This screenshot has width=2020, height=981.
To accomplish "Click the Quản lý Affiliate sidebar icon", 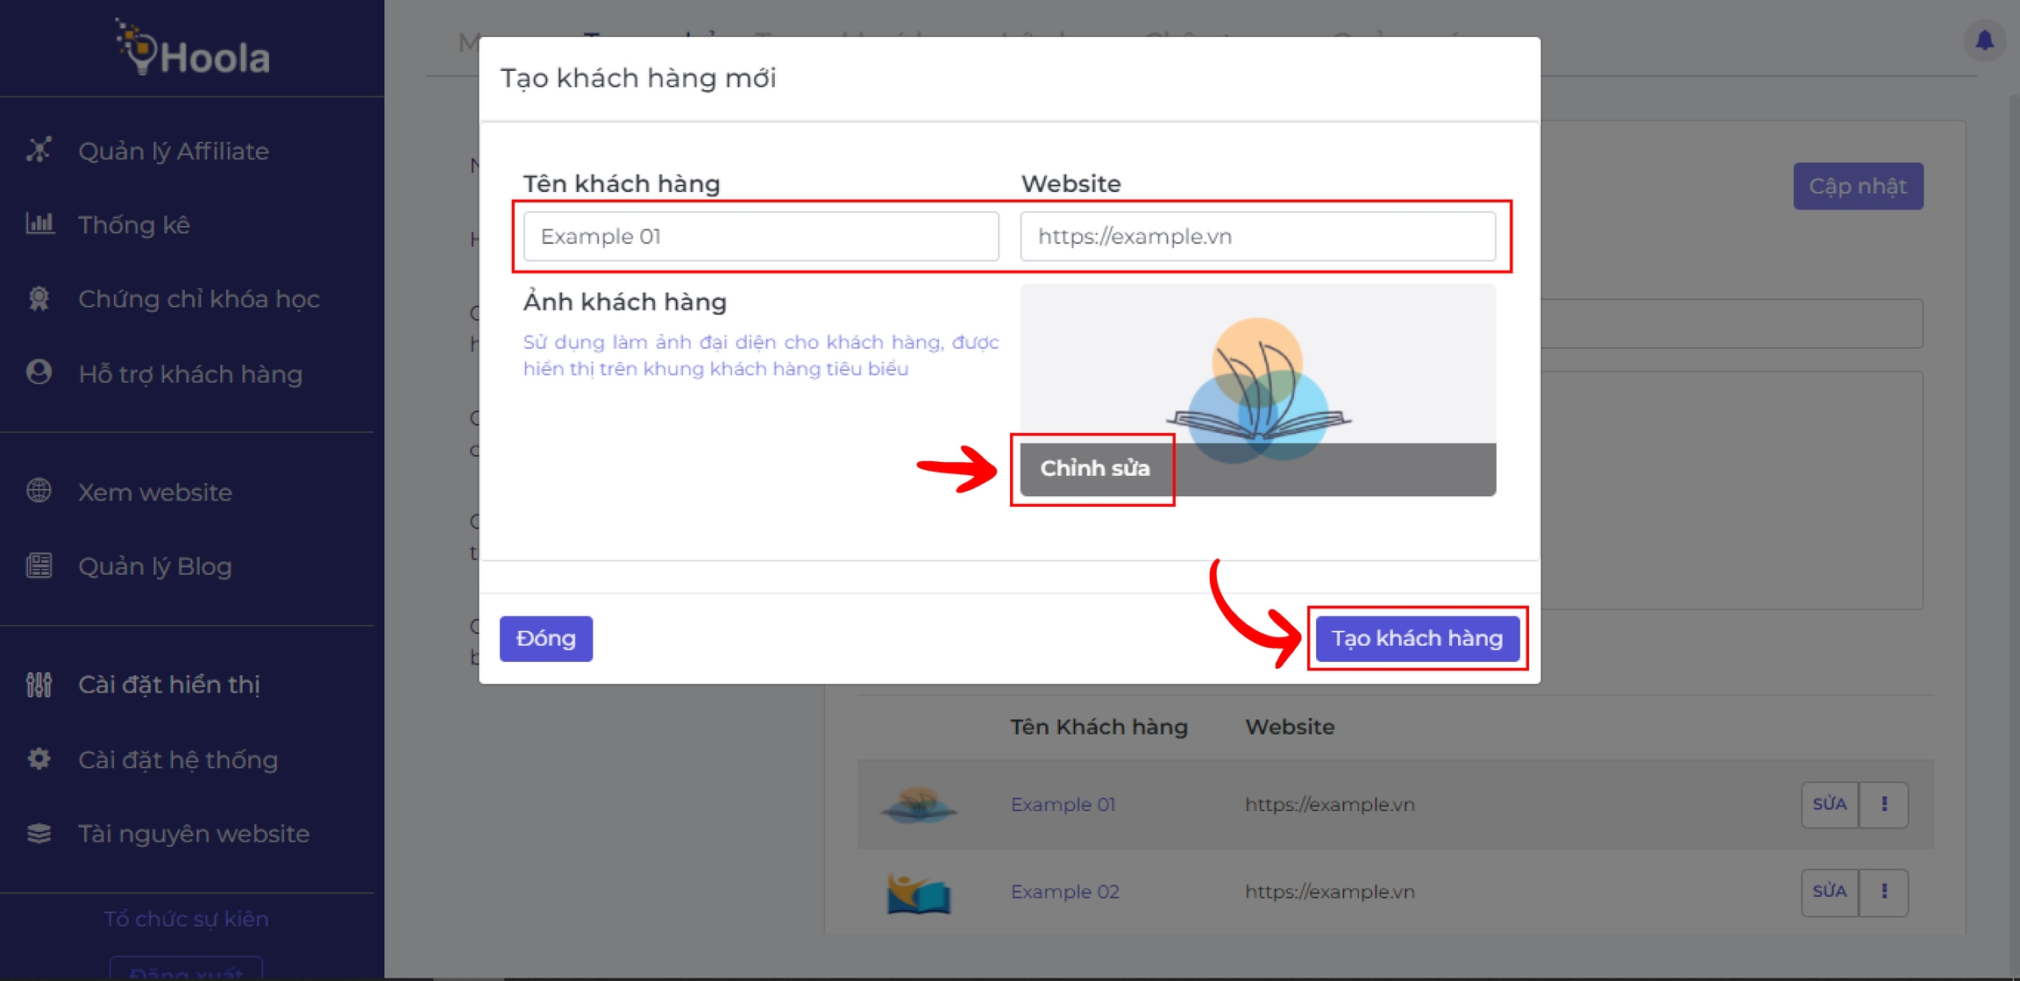I will click(39, 150).
